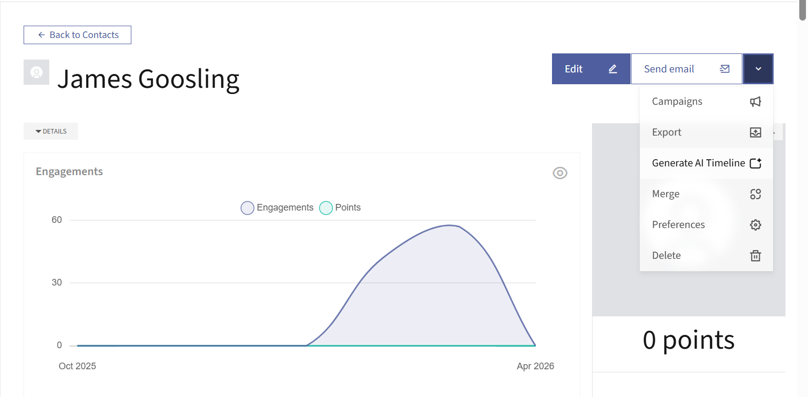Image resolution: width=808 pixels, height=397 pixels.
Task: Click the pencil icon on Edit button
Action: point(613,69)
